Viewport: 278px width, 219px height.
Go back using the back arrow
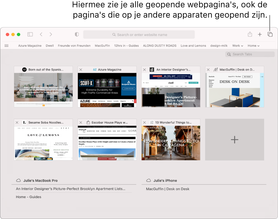(x=41, y=34)
